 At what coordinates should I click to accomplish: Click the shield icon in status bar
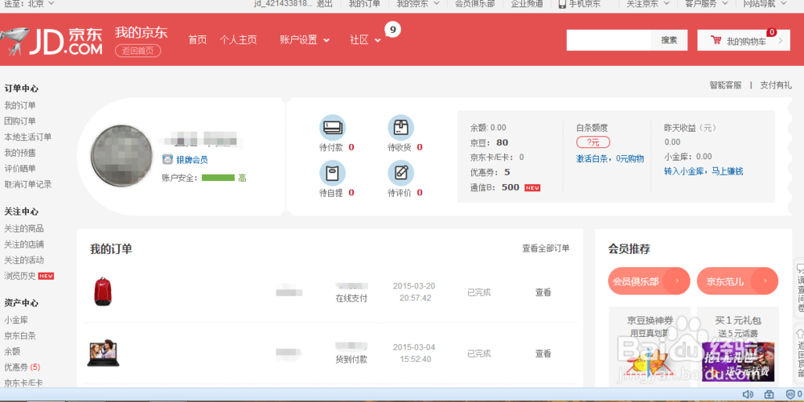pyautogui.click(x=790, y=394)
